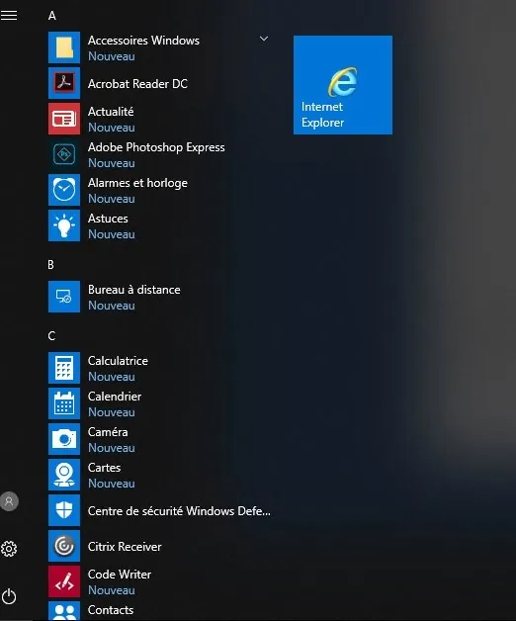Click the Power icon
The height and width of the screenshot is (621, 516).
9,596
